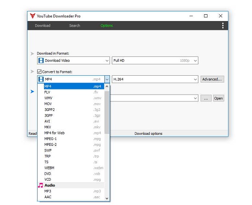Pick MOV in the format list
This screenshot has width=252, height=205.
(74, 104)
